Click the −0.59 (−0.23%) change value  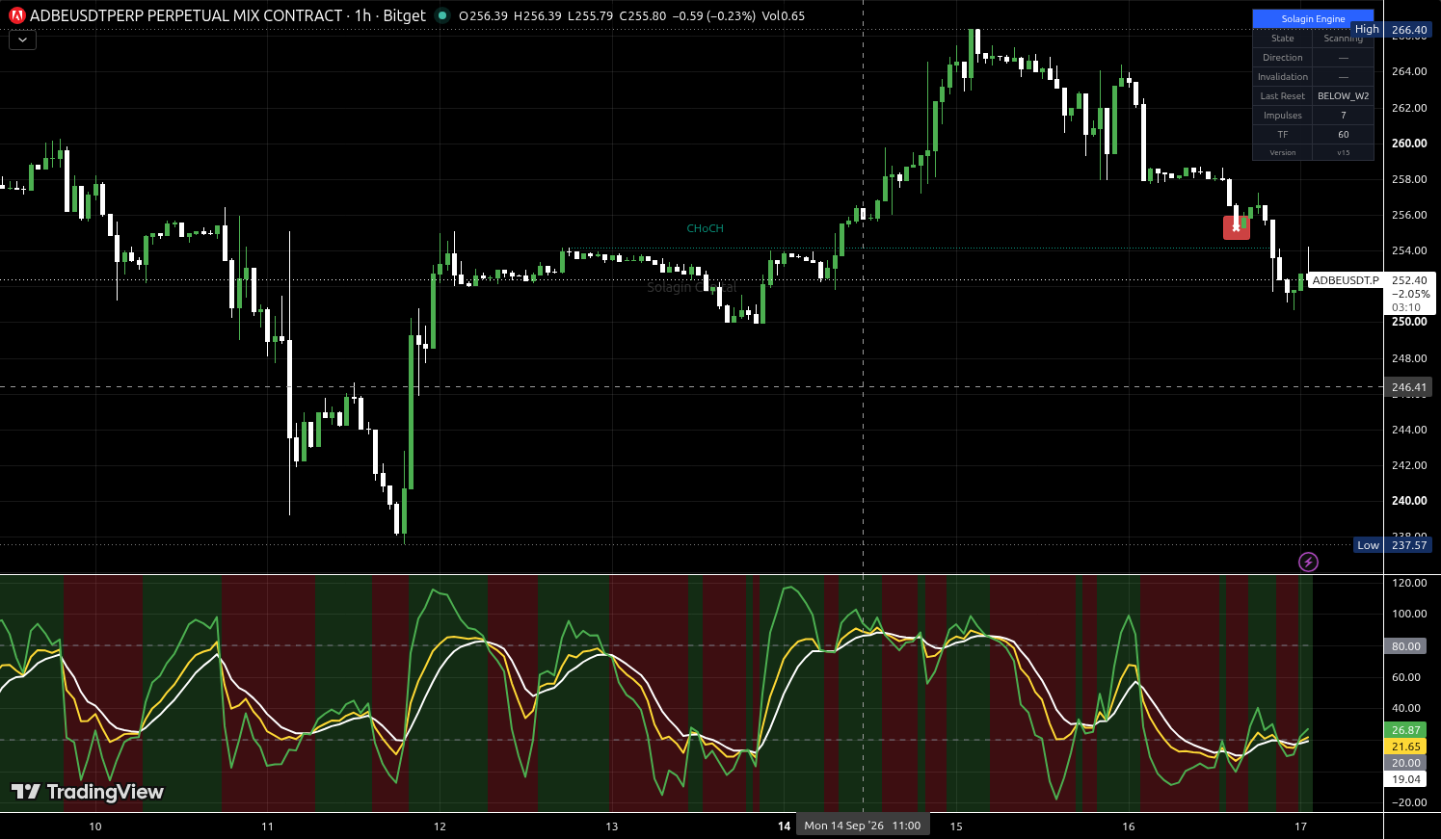coord(713,15)
